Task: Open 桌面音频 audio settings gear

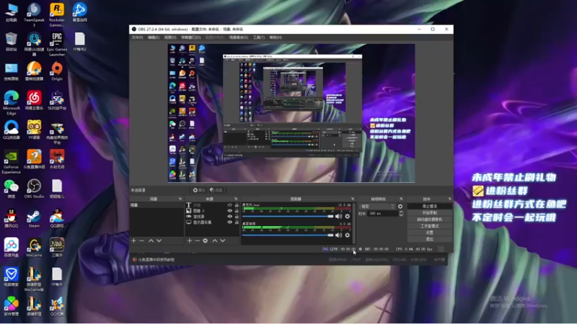Action: point(348,235)
